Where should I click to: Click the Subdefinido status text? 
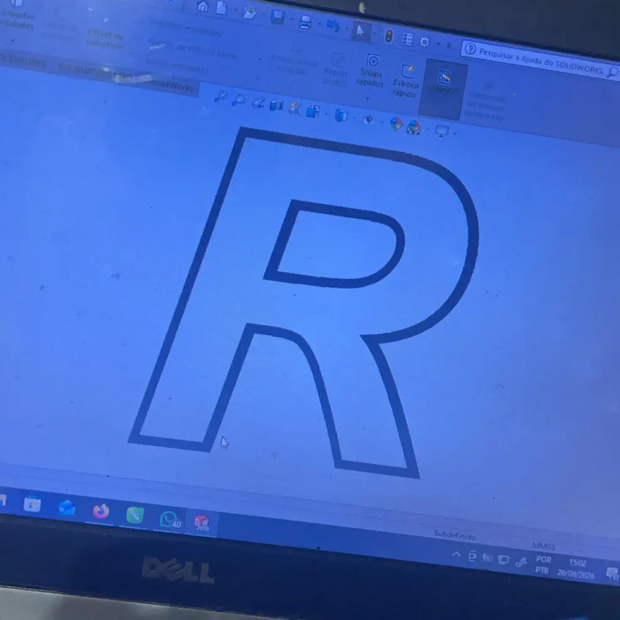coord(455,535)
